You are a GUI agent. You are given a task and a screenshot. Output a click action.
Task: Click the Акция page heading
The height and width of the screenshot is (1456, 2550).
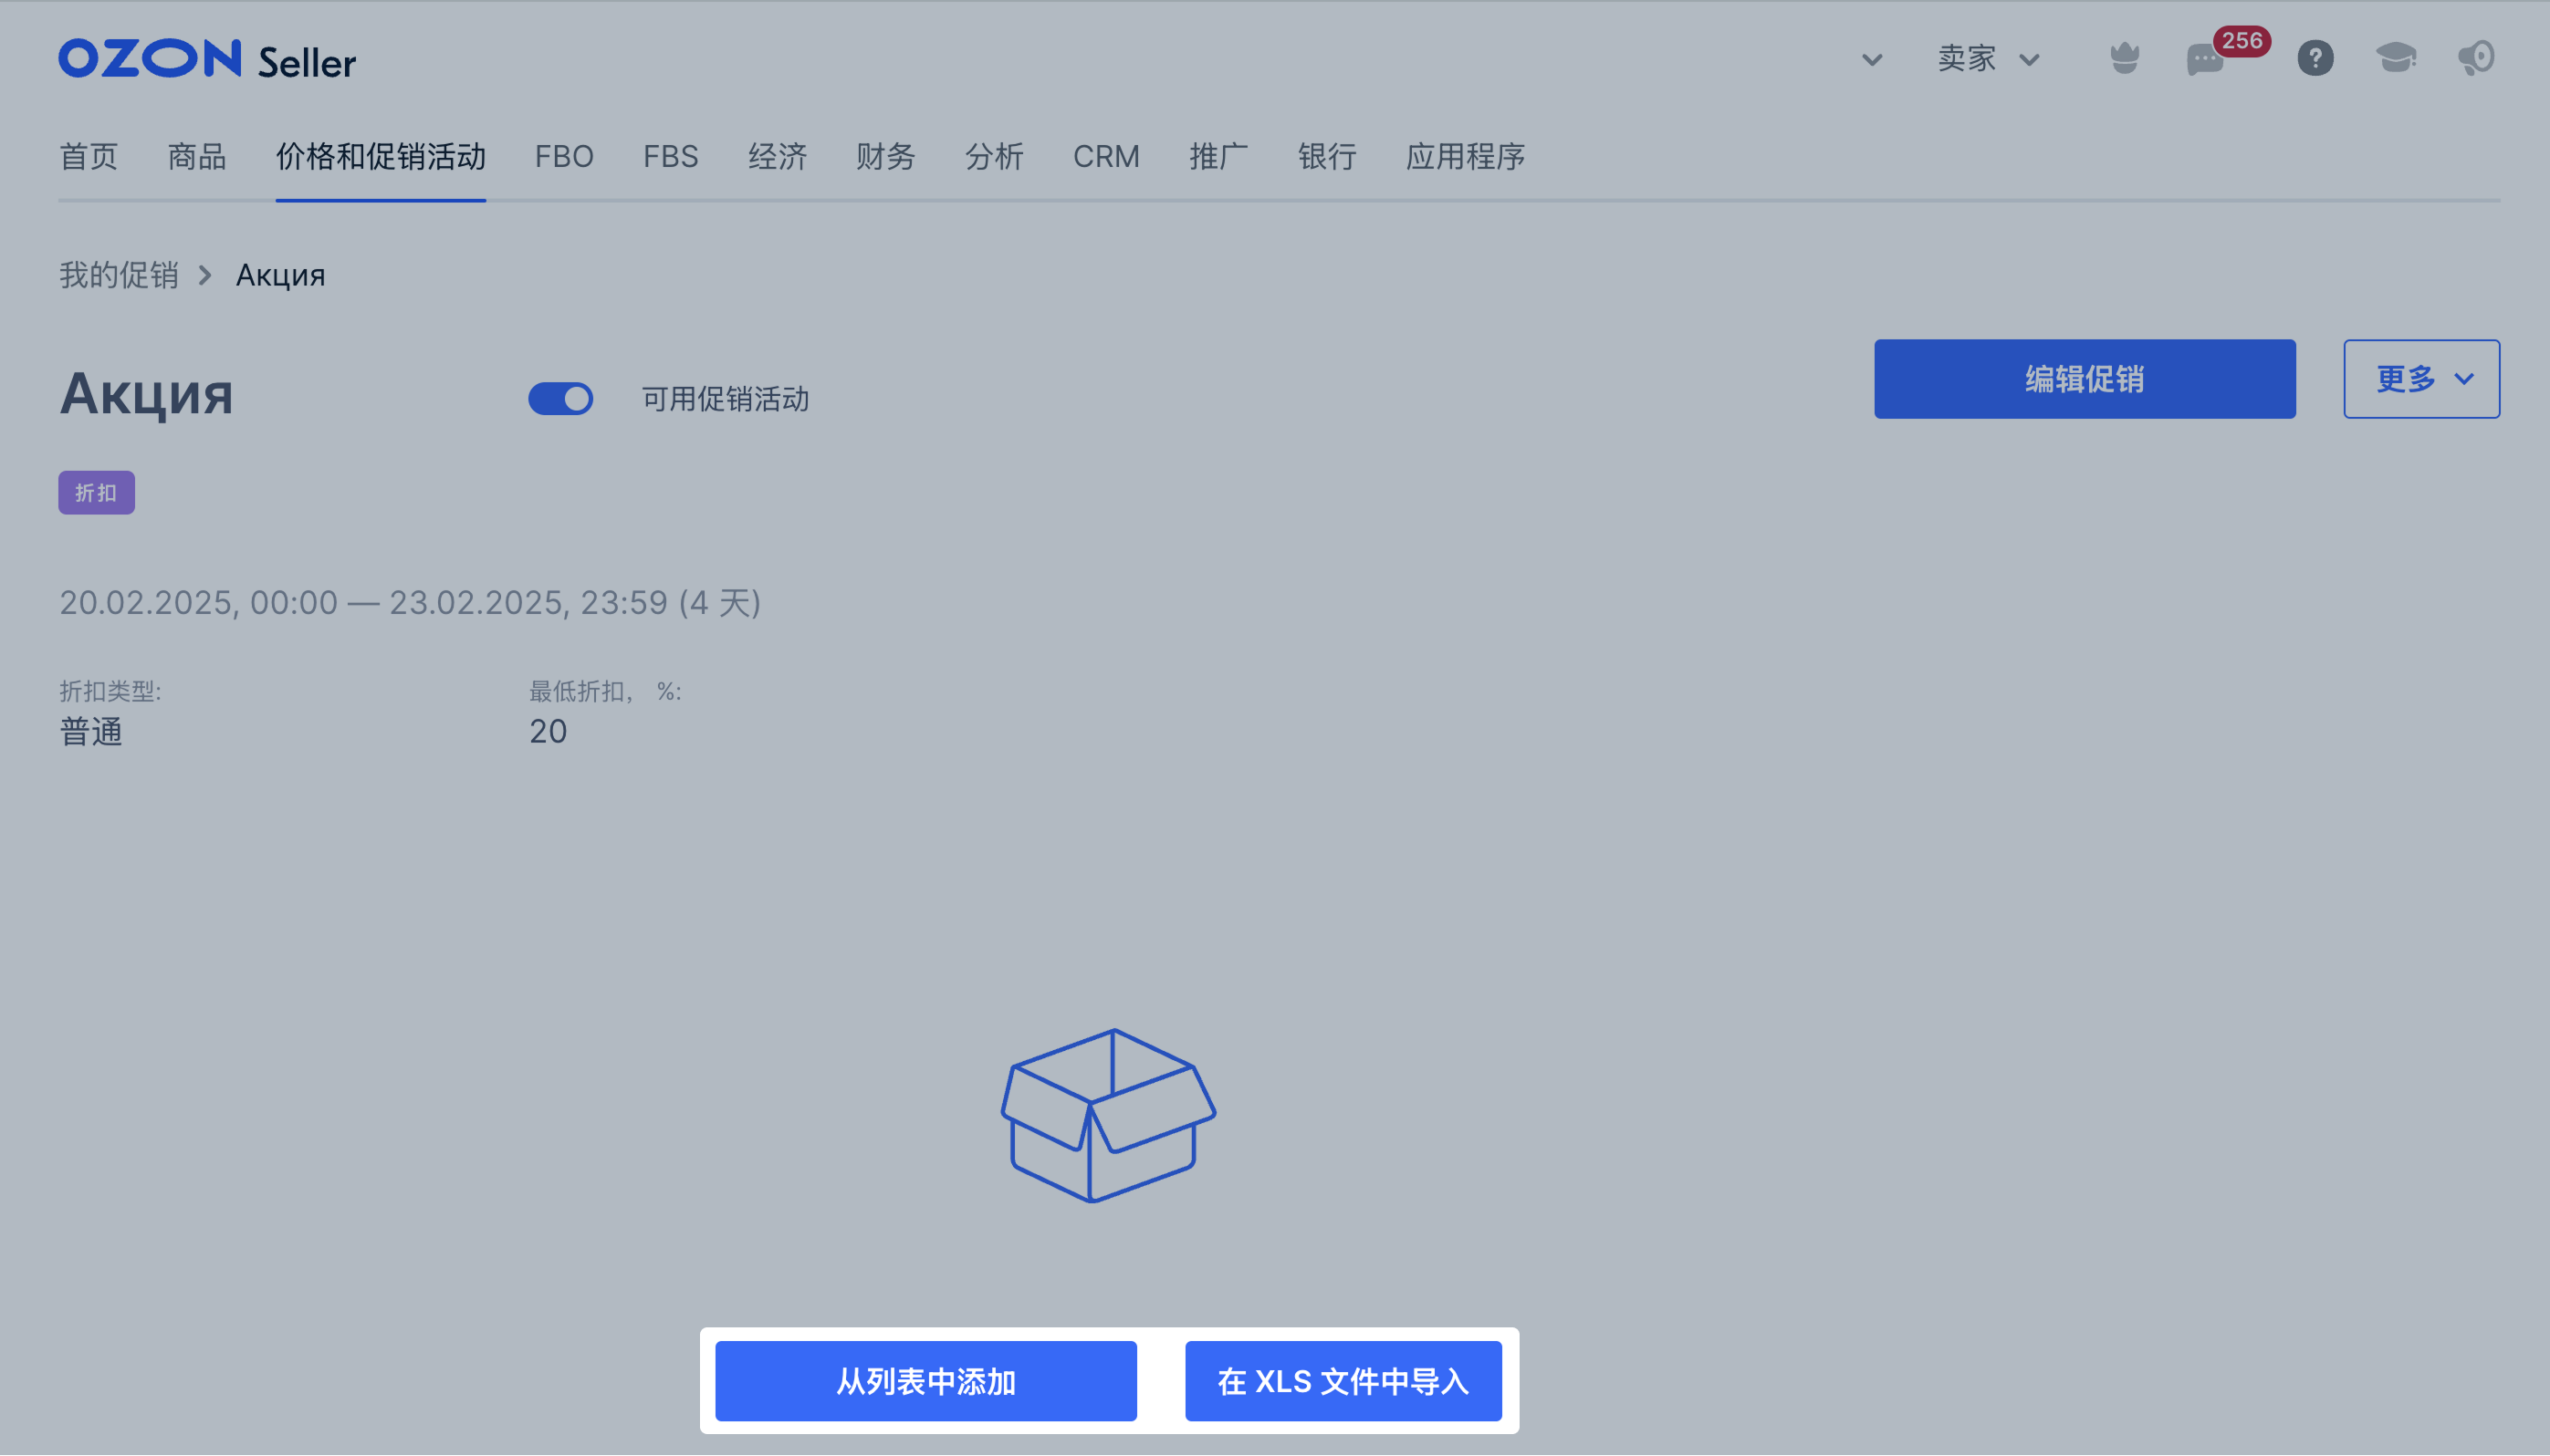(146, 394)
